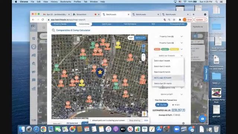Screen dimensions: 238x134
Task: Close the StreamYard browser tab
Action: pyautogui.click(x=99, y=15)
